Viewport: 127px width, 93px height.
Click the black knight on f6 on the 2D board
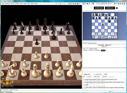click(x=109, y=21)
